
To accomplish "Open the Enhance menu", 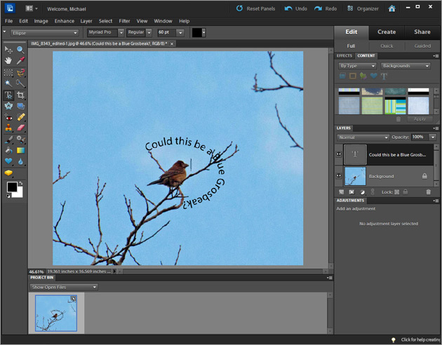I will 65,21.
